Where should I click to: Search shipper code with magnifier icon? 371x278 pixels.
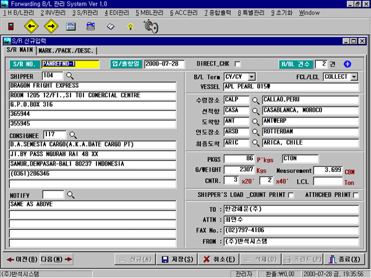click(x=70, y=76)
